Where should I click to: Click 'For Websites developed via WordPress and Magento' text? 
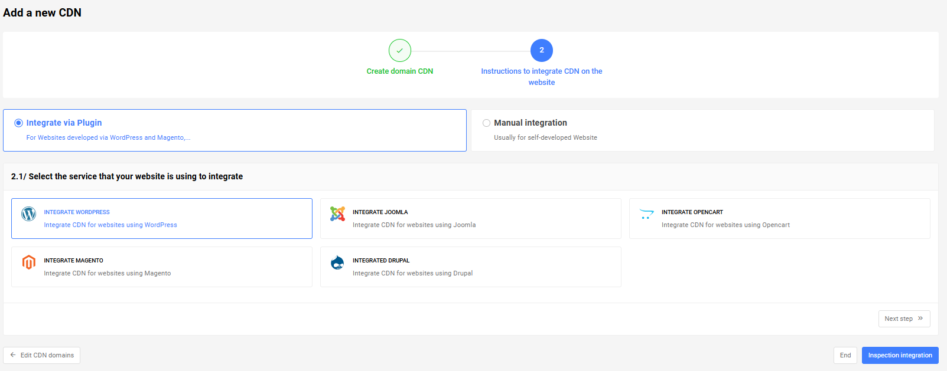point(108,138)
